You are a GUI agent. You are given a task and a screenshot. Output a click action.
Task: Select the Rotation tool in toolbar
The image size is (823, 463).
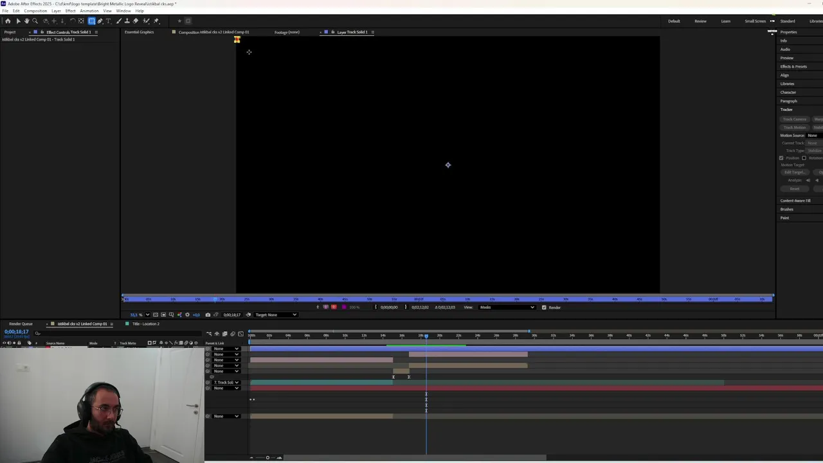[x=73, y=21]
